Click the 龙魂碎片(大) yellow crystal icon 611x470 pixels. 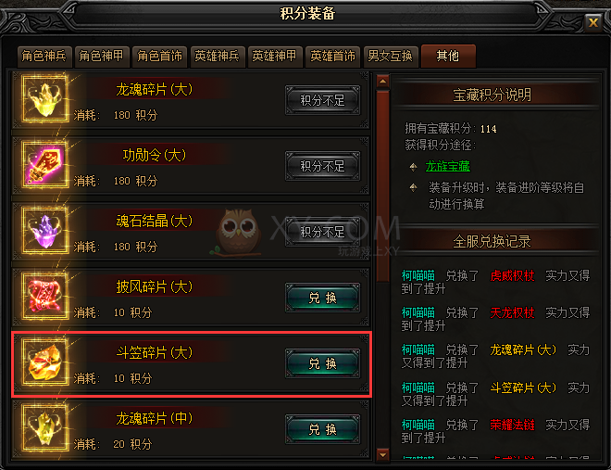tap(45, 99)
